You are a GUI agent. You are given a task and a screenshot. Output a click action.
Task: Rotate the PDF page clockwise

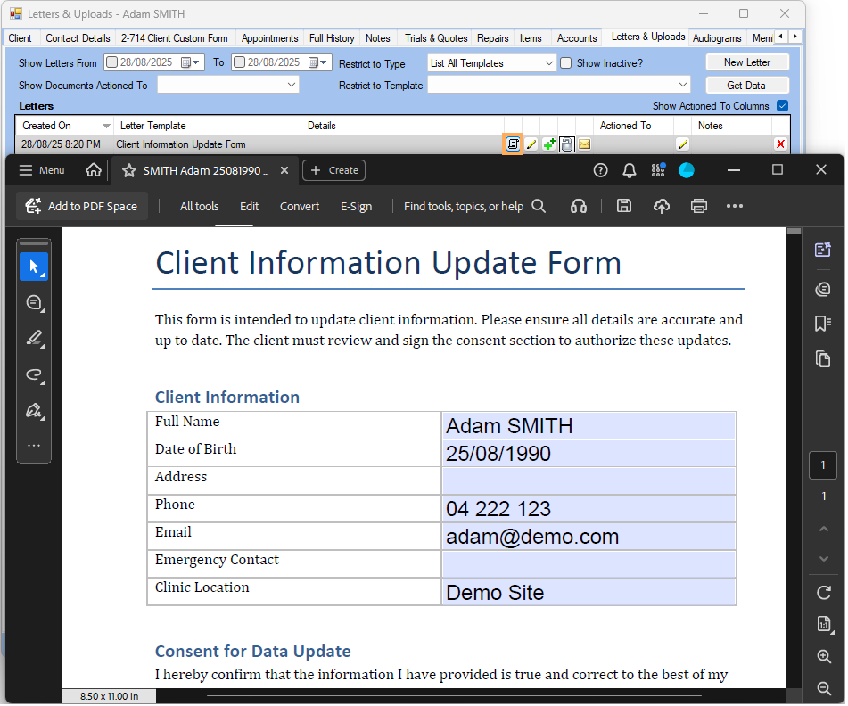[x=823, y=592]
